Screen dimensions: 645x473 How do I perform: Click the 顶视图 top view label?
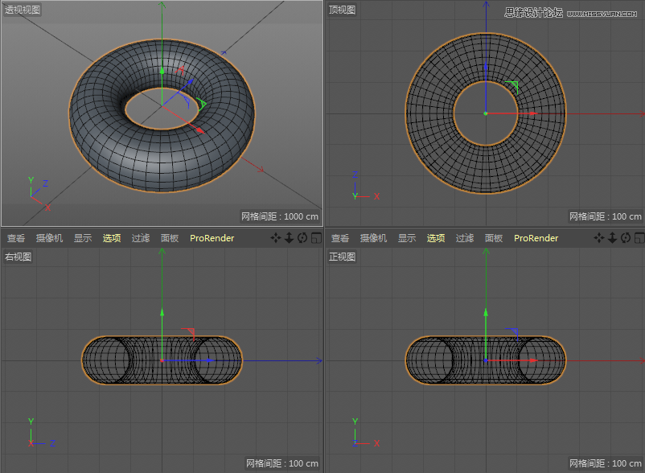click(343, 10)
